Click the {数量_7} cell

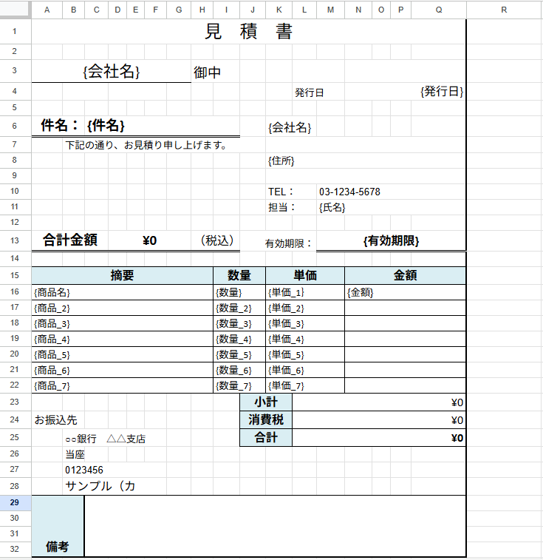239,385
